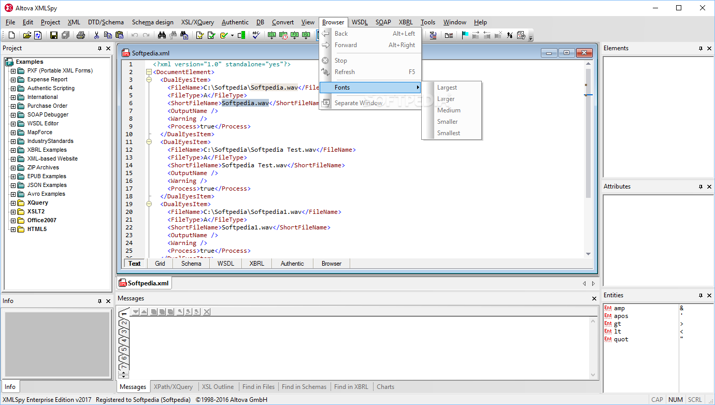Open the toolbar overflow options arrow

pyautogui.click(x=531, y=38)
